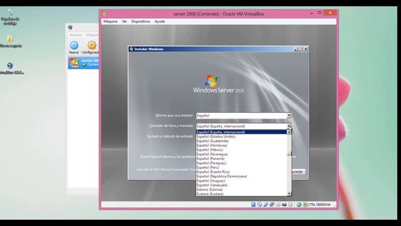This screenshot has height=226, width=401.
Task: Click the shared folders icon in VirtualBox status bar
Action: 278,205
